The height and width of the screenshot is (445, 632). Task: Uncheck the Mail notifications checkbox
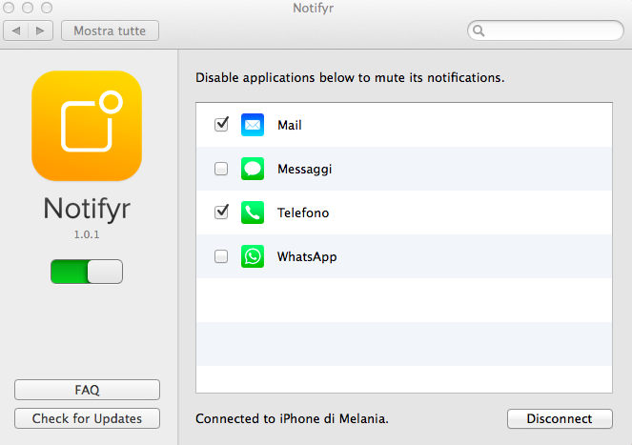point(221,125)
